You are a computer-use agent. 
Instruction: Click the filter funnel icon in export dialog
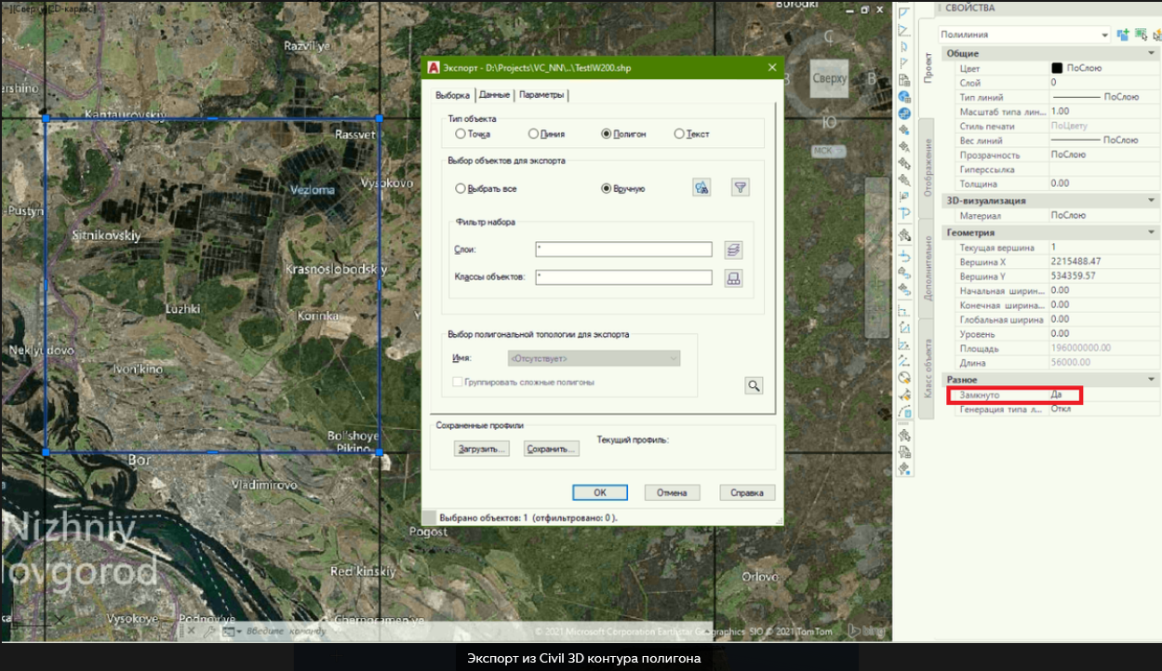[740, 188]
